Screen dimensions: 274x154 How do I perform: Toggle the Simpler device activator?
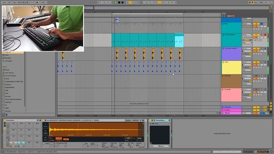(43, 121)
